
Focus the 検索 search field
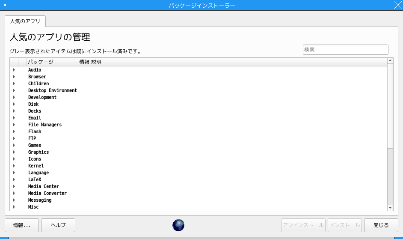point(345,50)
